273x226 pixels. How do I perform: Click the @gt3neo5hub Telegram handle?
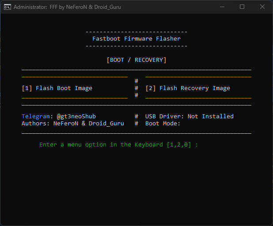click(x=76, y=117)
